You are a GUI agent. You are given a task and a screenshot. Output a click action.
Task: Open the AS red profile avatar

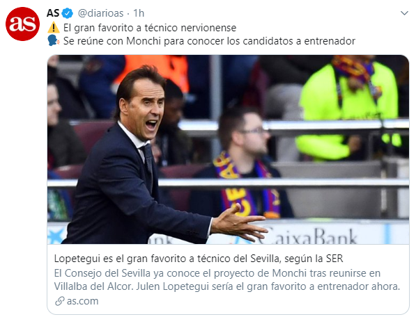coord(22,24)
